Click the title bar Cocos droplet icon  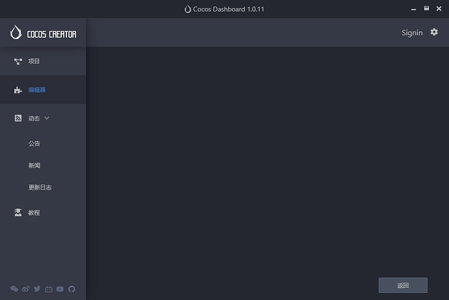point(187,9)
